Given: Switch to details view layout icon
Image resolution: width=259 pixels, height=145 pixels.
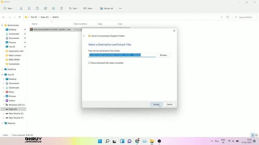Looking at the screenshot, I should pyautogui.click(x=253, y=135).
